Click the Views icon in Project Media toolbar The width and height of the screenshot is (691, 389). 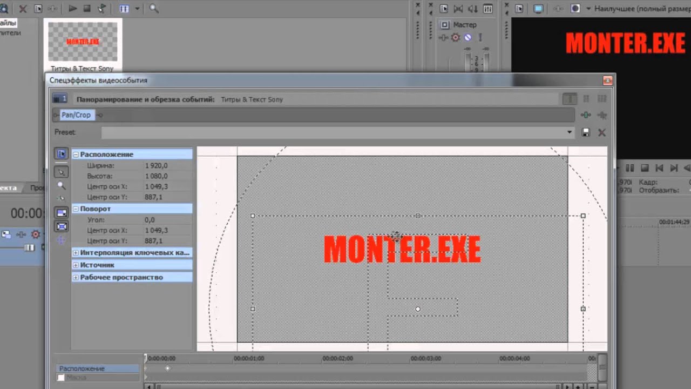pos(124,9)
